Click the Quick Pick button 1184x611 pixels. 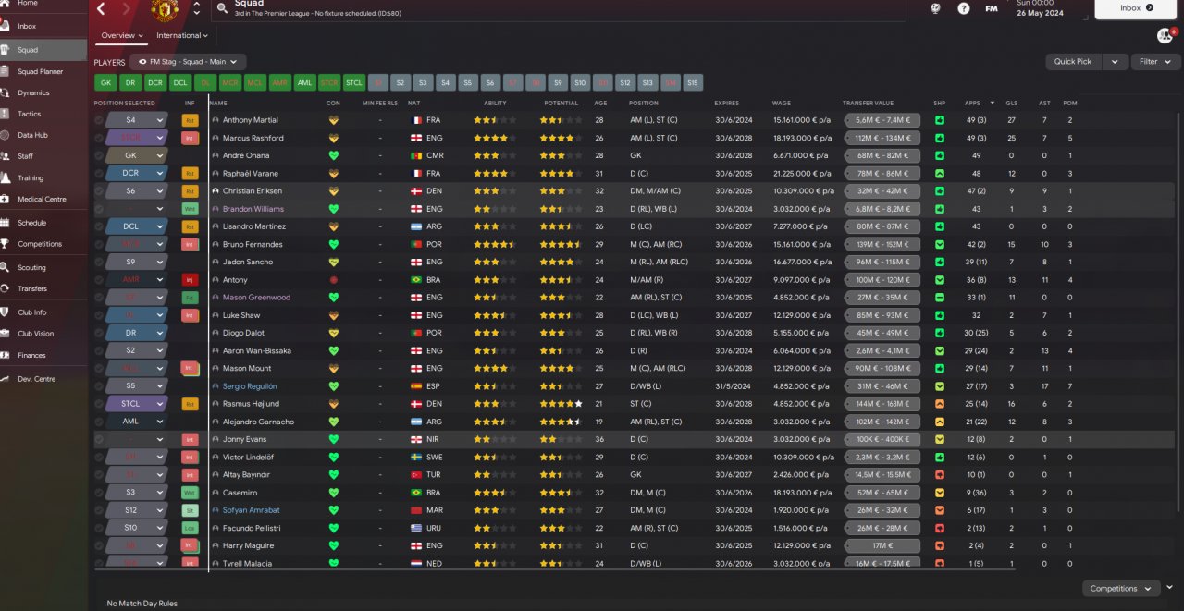(1074, 62)
